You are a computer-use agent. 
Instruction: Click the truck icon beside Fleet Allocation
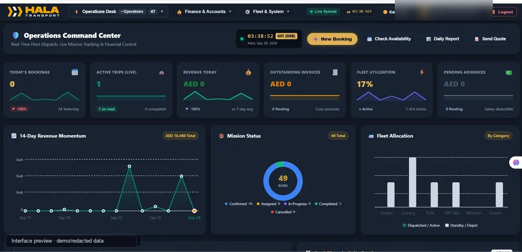371,136
